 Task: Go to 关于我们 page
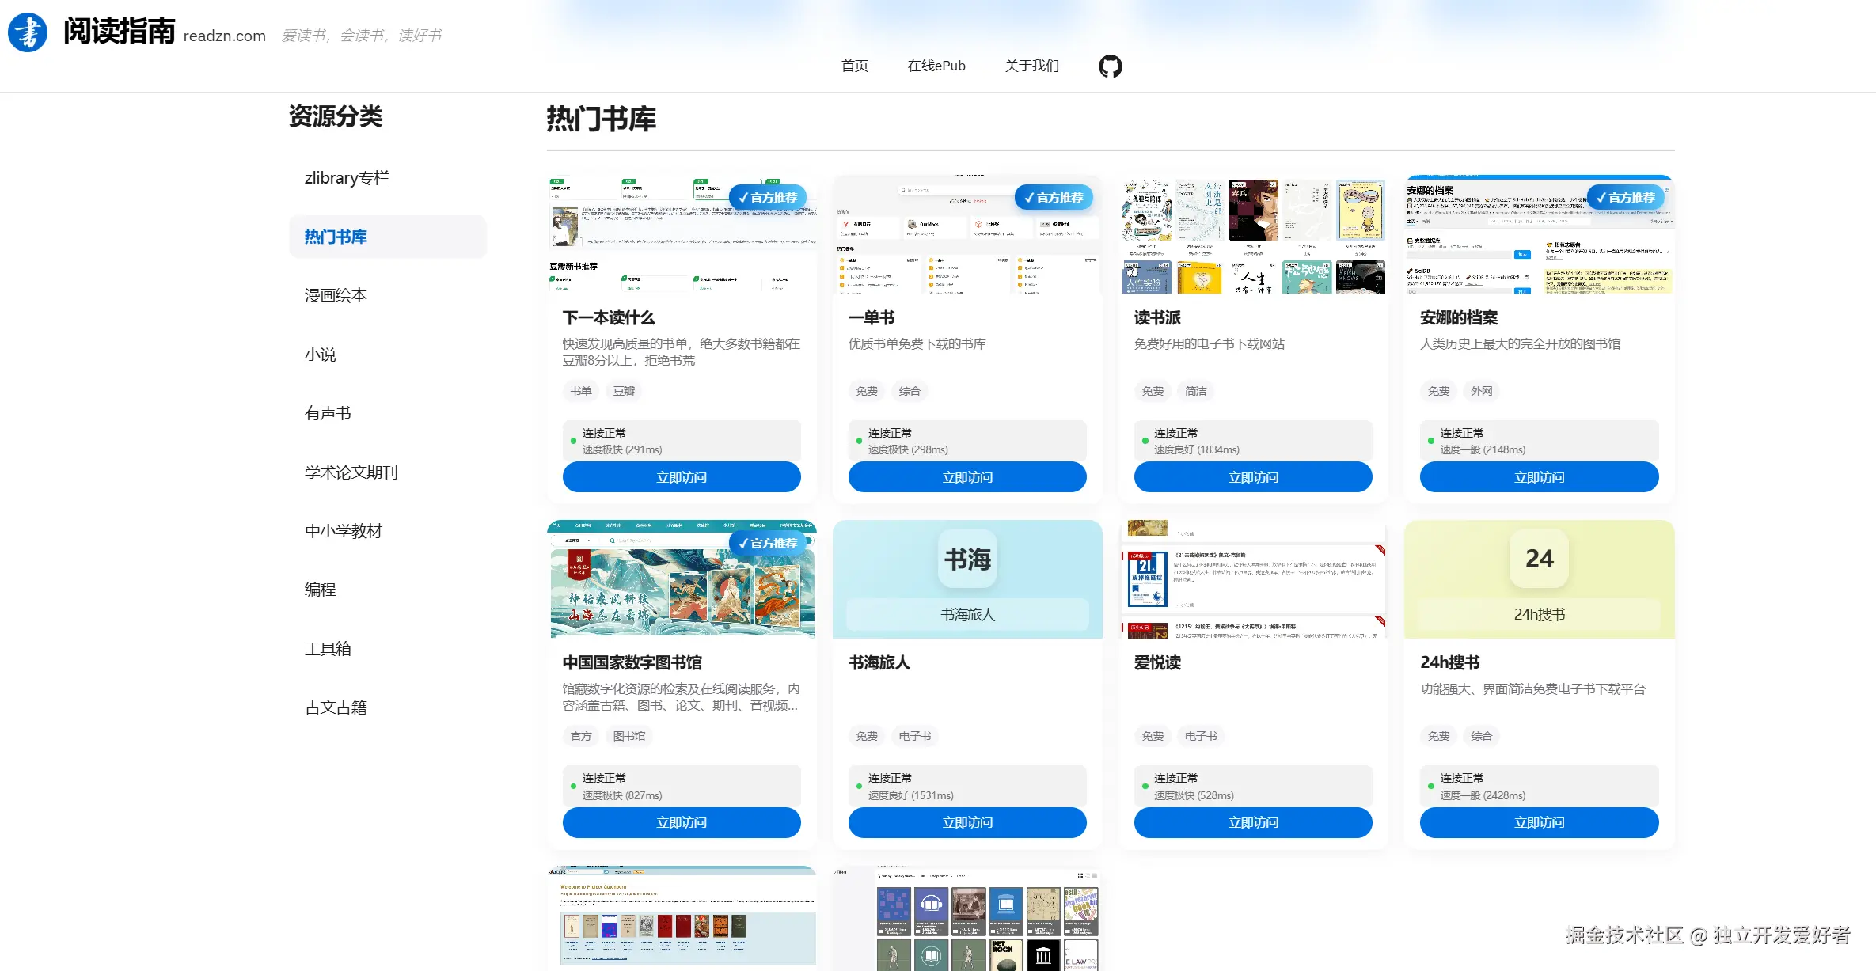1031,66
